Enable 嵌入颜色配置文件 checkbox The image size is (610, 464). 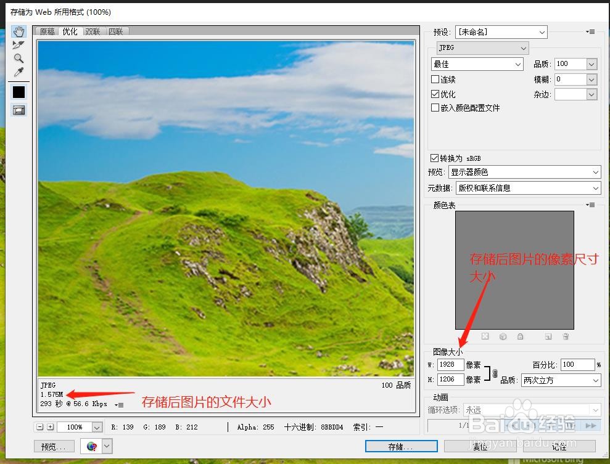point(435,108)
